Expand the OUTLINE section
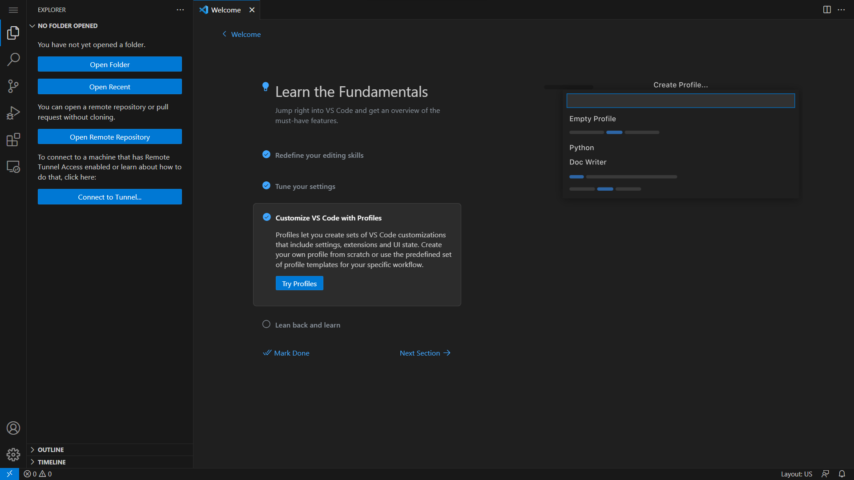Image resolution: width=854 pixels, height=480 pixels. [51, 449]
